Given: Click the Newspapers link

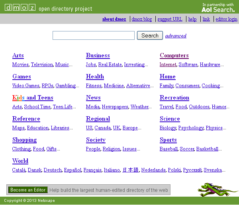Looking at the screenshot, I should click(x=115, y=107).
